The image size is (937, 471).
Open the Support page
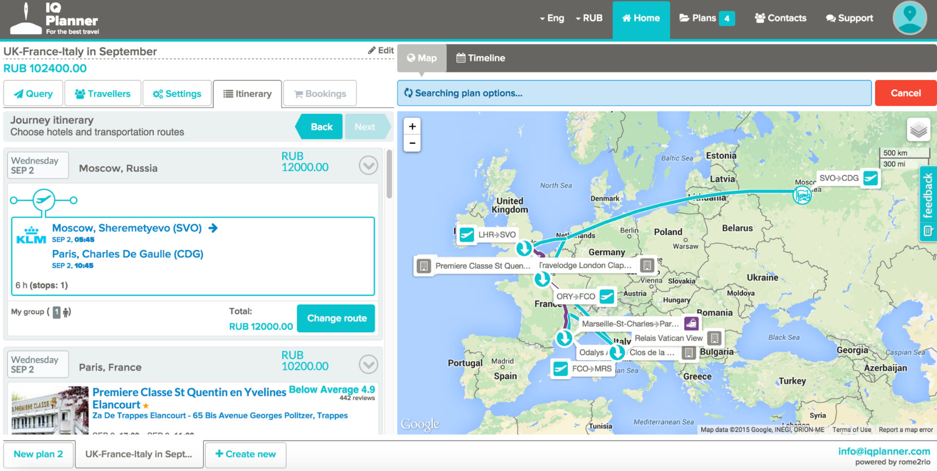click(x=850, y=18)
